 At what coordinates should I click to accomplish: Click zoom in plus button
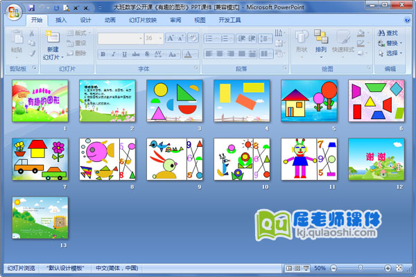[x=388, y=268]
